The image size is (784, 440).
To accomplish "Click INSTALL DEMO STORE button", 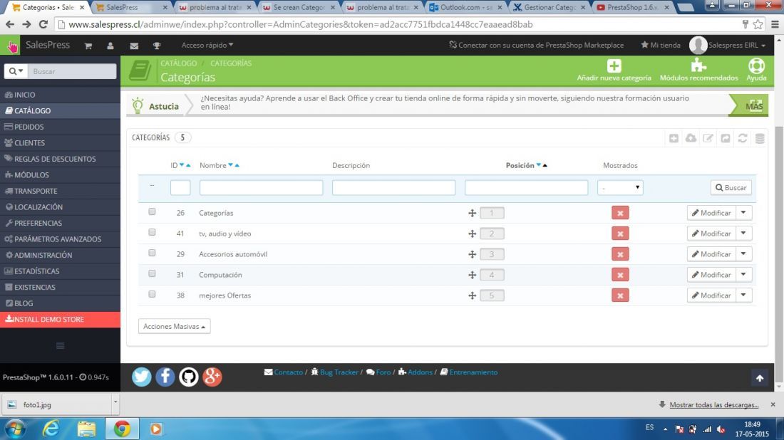I will (x=60, y=320).
